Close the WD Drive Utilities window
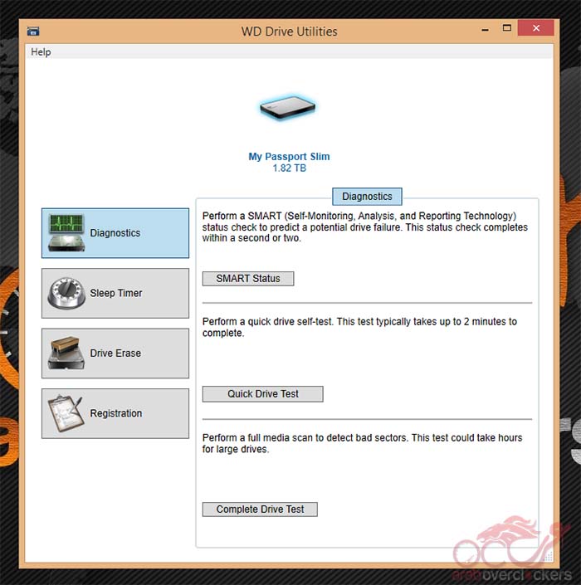The width and height of the screenshot is (581, 585). click(x=535, y=30)
